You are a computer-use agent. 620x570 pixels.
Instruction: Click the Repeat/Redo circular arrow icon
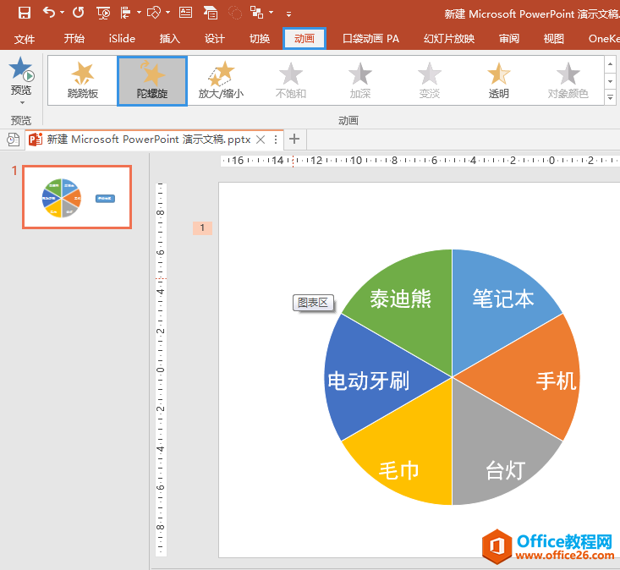79,13
